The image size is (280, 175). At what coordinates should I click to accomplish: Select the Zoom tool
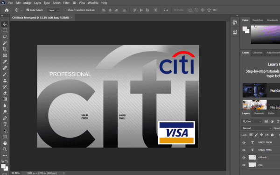(5, 149)
